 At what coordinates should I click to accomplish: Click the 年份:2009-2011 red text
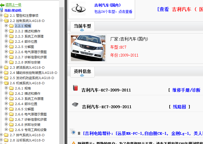(124, 55)
